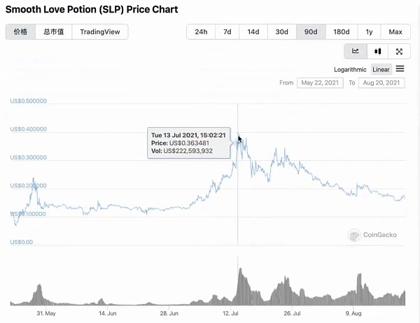Expand chart to fullscreen icon
Image resolution: width=420 pixels, height=323 pixels.
399,51
